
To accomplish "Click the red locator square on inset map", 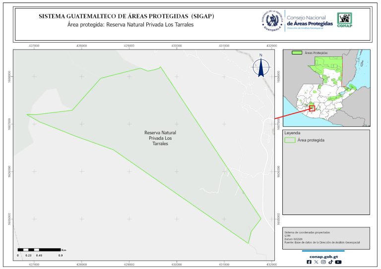I will 312,108.
